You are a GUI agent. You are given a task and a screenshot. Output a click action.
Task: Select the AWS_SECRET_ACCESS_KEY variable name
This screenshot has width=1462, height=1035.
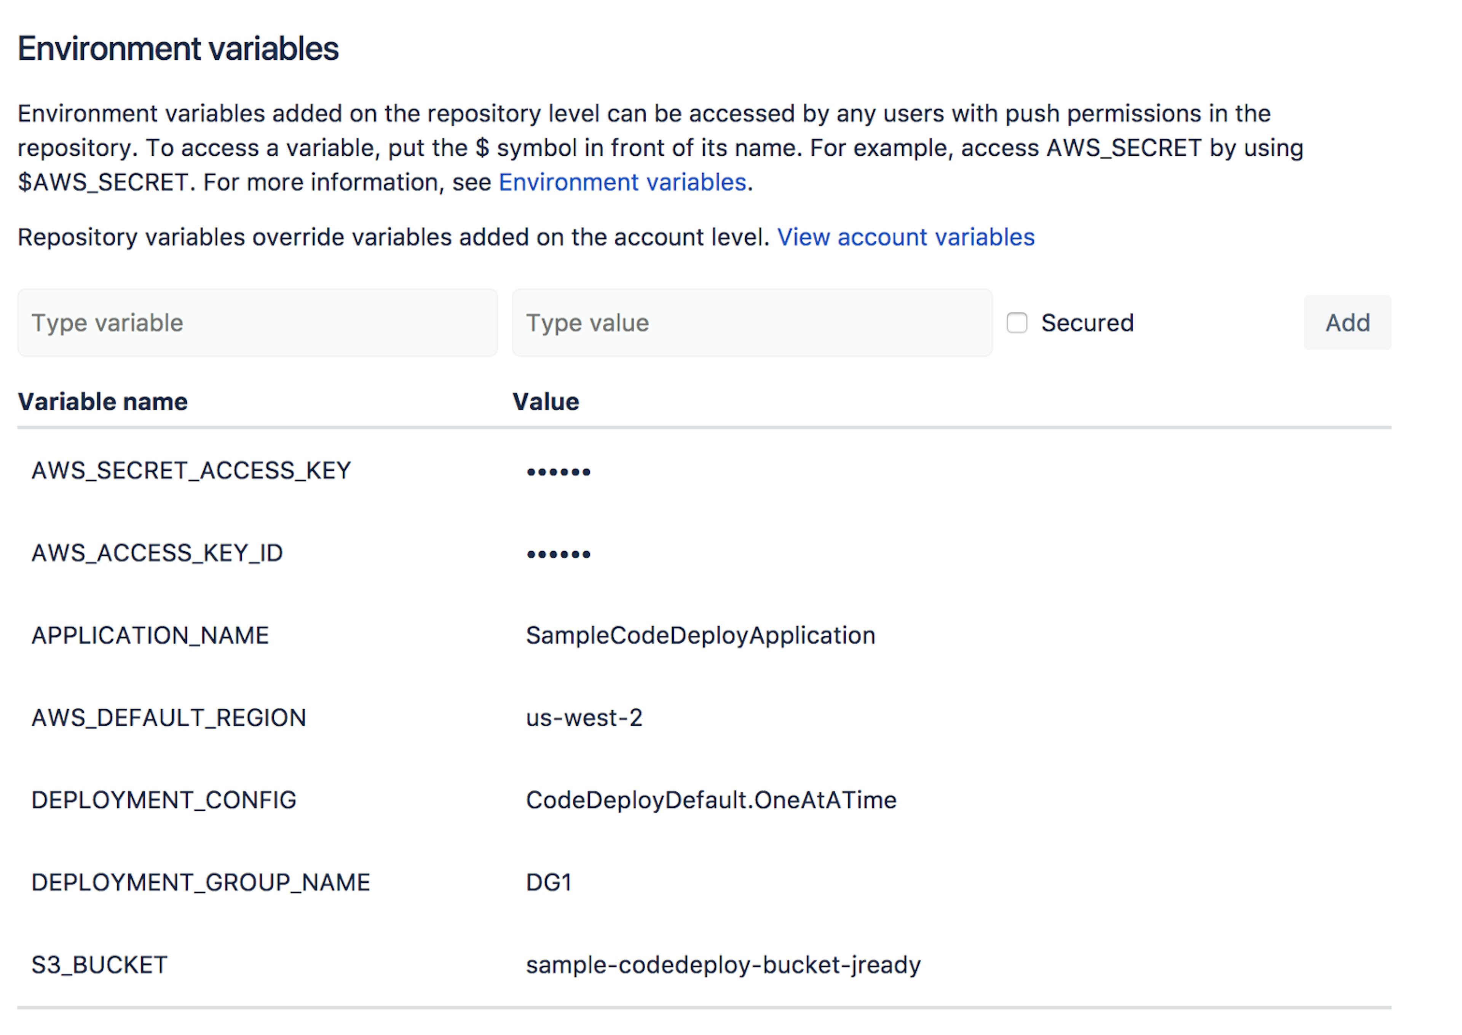coord(191,470)
